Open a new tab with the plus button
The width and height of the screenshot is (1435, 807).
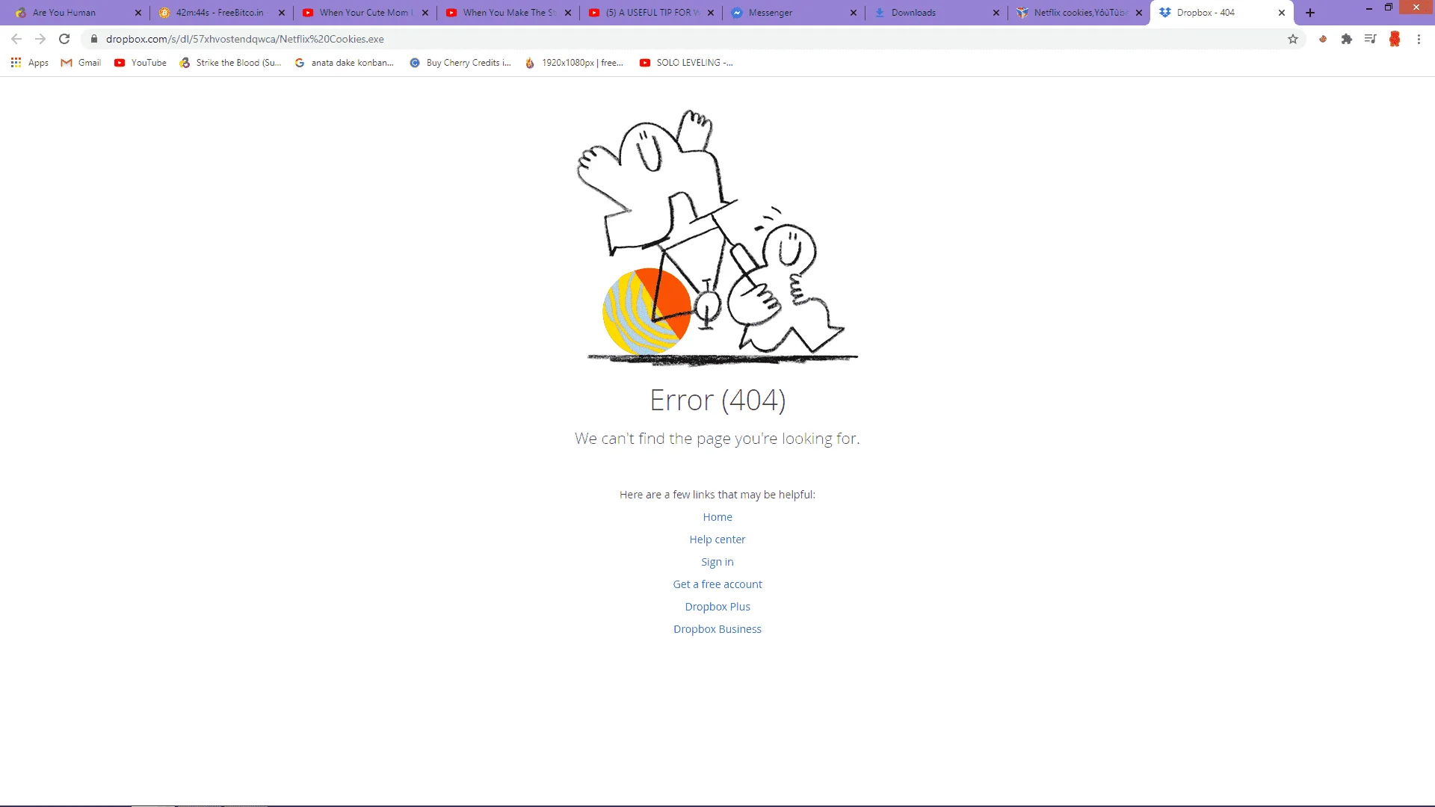tap(1310, 13)
